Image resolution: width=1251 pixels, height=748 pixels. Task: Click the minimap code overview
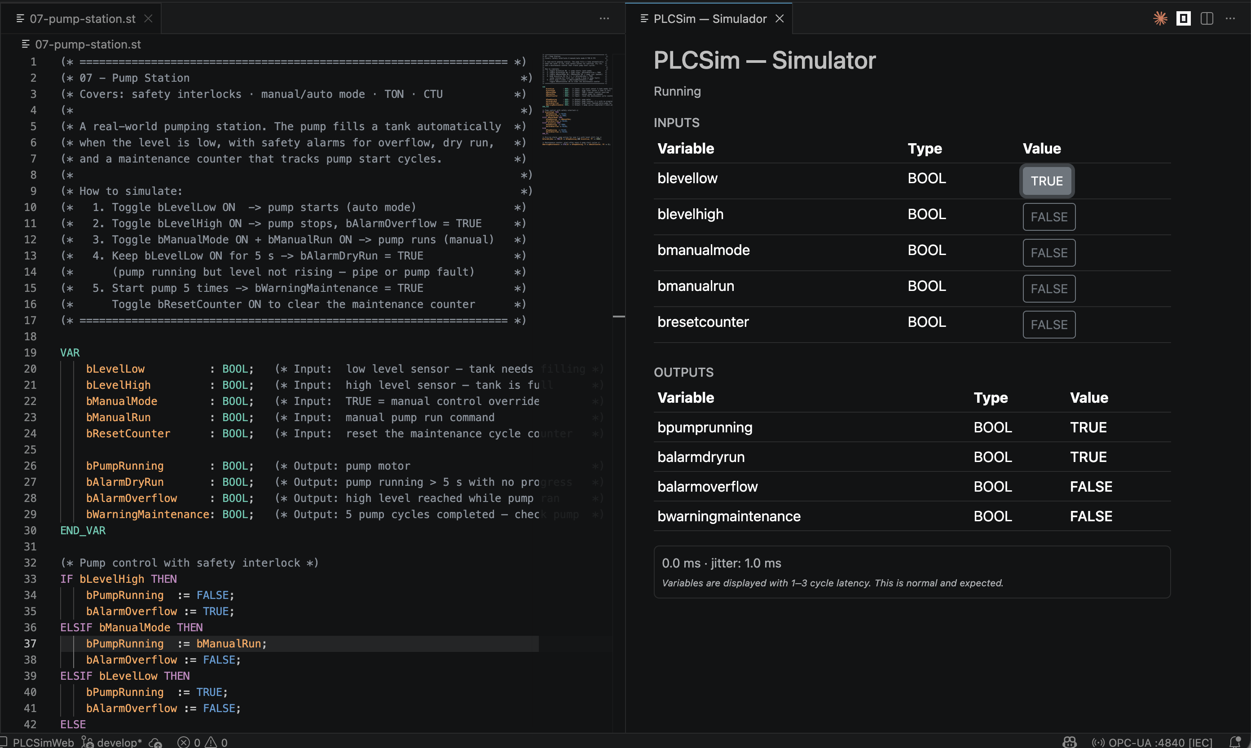pyautogui.click(x=576, y=99)
